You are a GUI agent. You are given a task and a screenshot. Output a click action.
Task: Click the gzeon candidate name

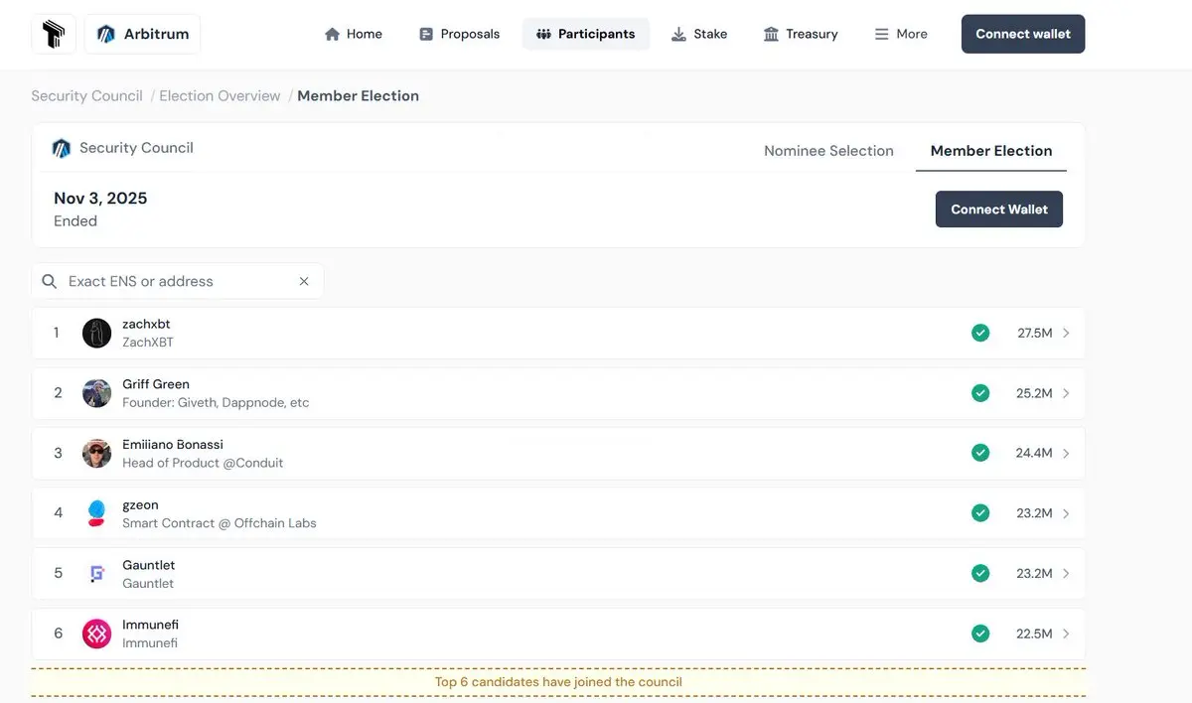tap(140, 505)
